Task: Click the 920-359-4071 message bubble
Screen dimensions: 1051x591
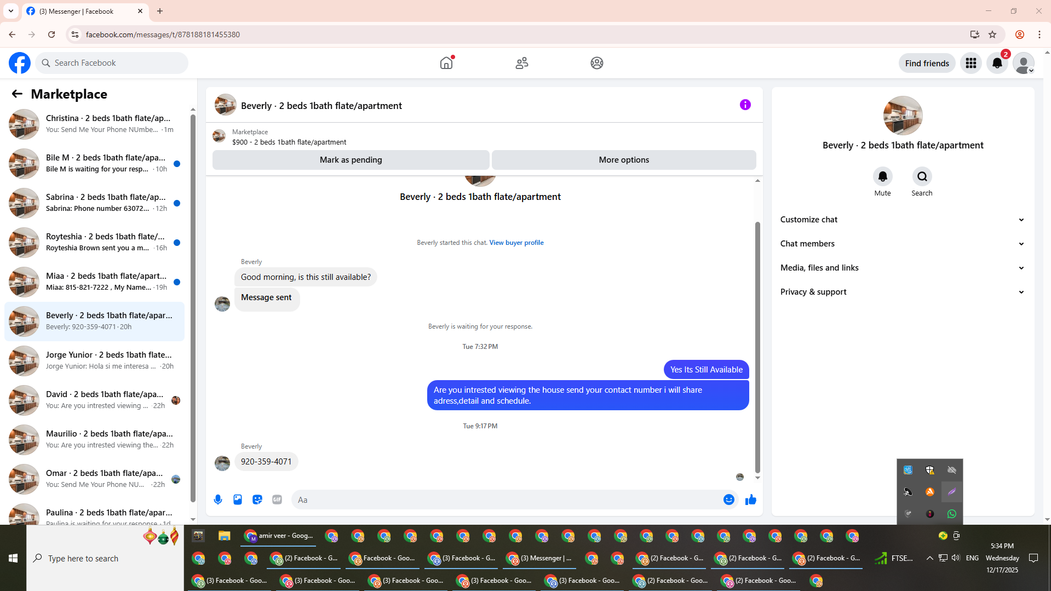Action: [x=266, y=462]
